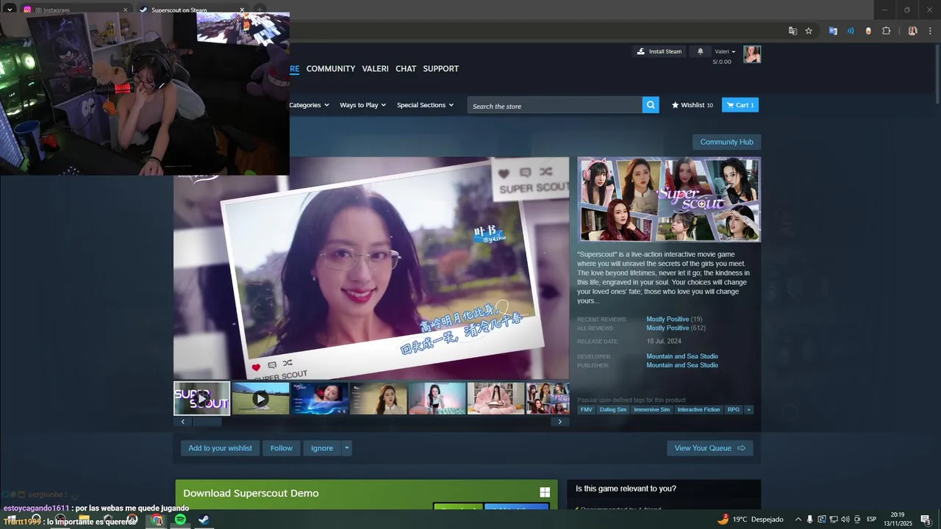Open developer Mountain and Sea Studio link
The image size is (941, 529).
tap(682, 356)
